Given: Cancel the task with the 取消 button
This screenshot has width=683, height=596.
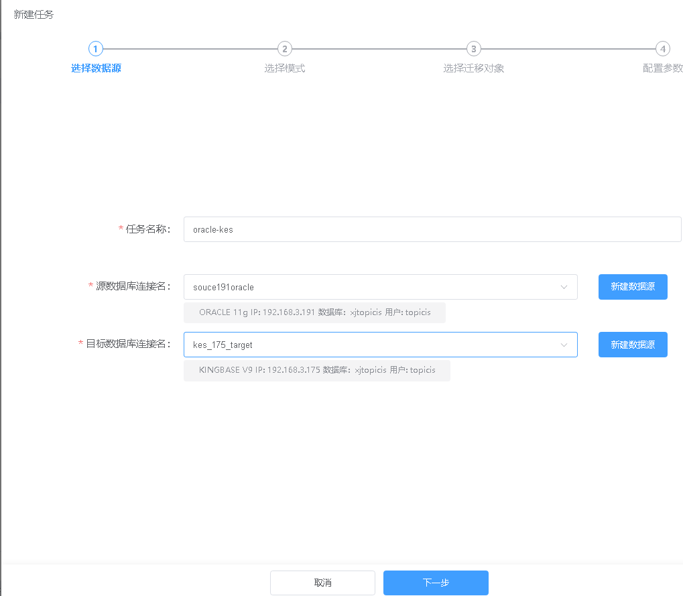Looking at the screenshot, I should (322, 583).
